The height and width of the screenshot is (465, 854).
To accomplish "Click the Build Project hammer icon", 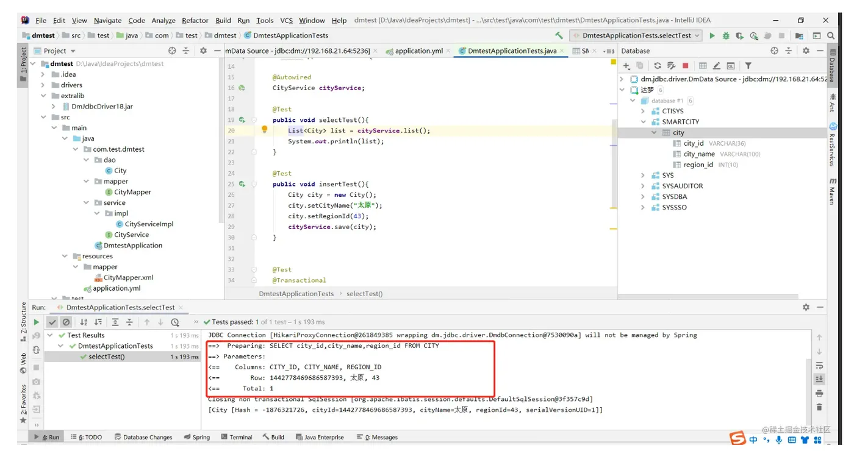I will [x=559, y=36].
